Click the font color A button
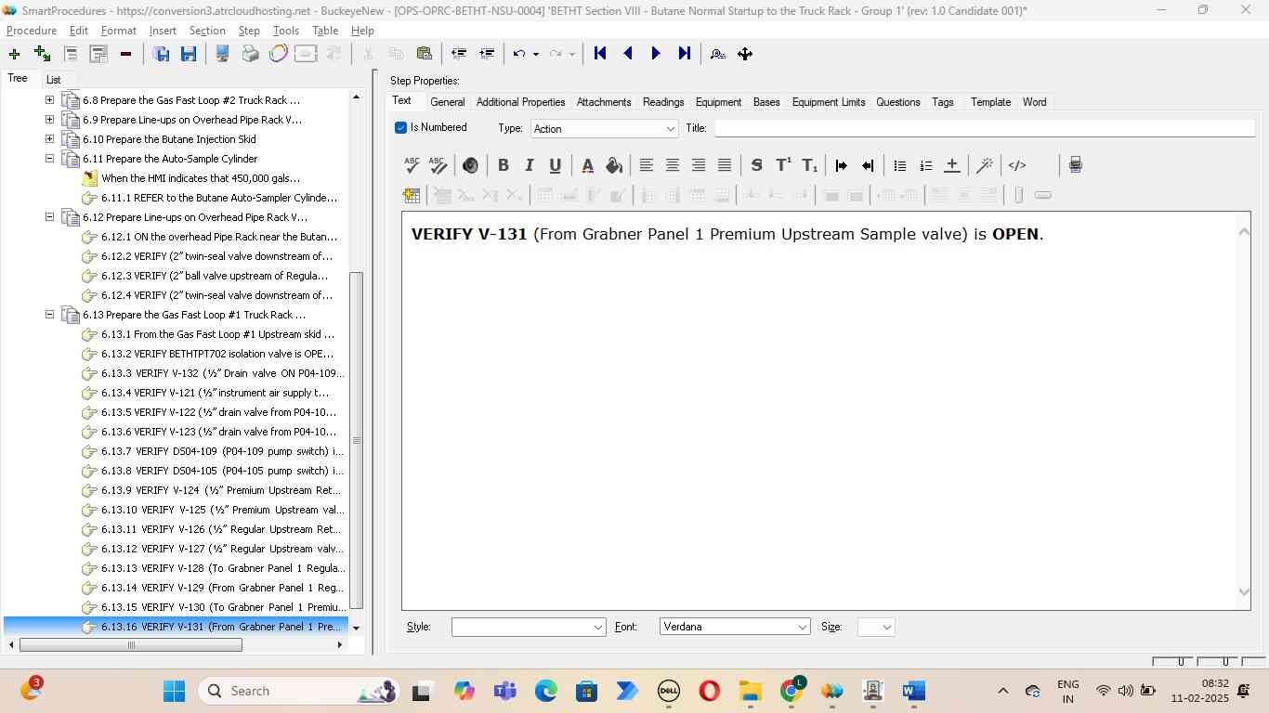 587,165
